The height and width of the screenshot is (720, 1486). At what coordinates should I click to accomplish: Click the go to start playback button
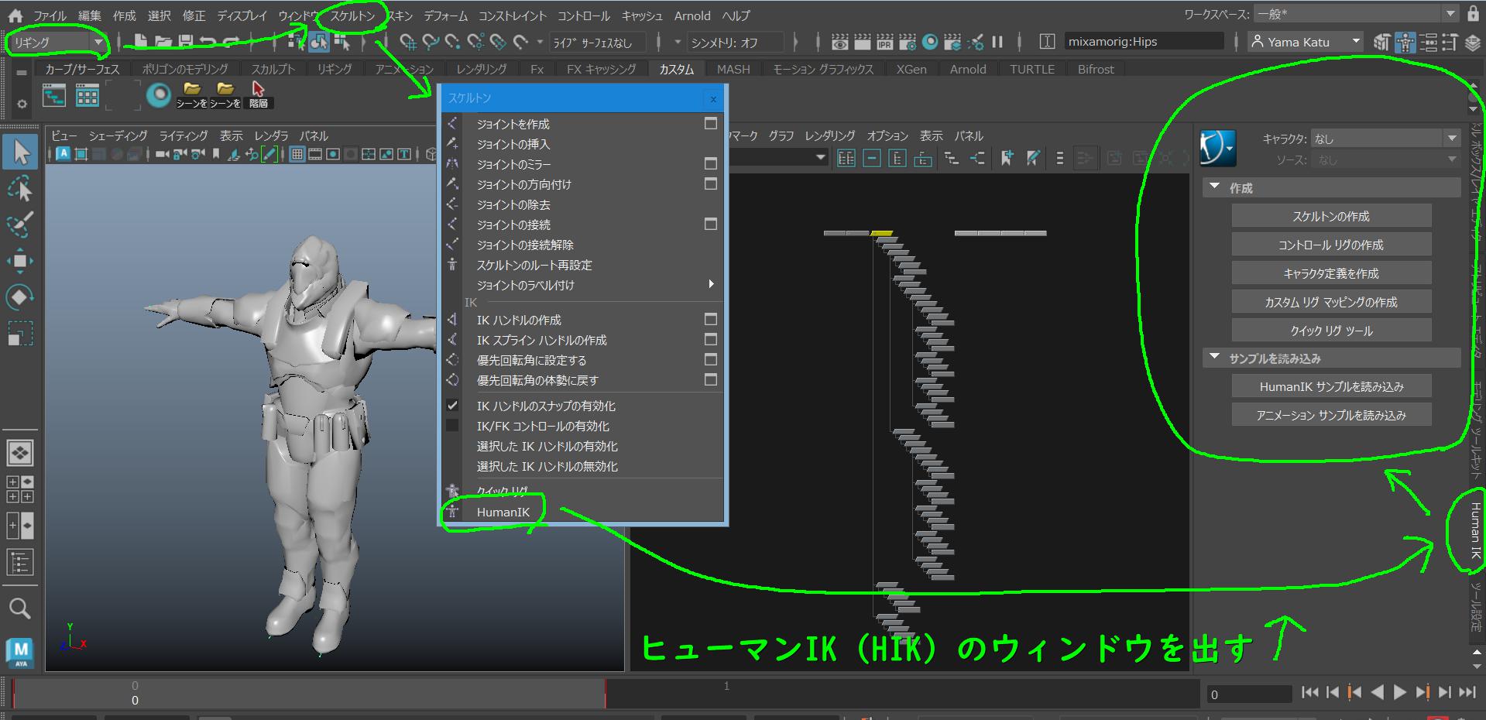(1309, 693)
